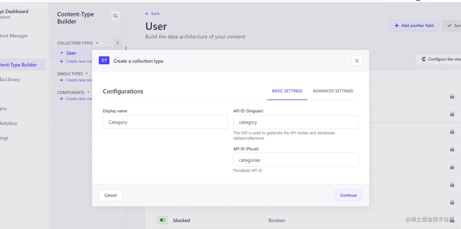Switch to the Advanced Settings tab
This screenshot has height=229, width=461.
[333, 91]
